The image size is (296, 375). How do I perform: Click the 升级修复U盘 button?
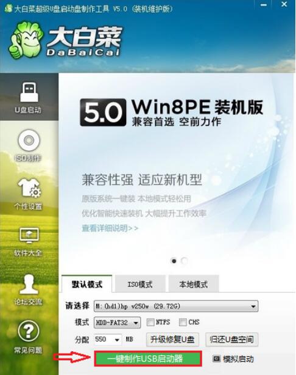pos(172,340)
